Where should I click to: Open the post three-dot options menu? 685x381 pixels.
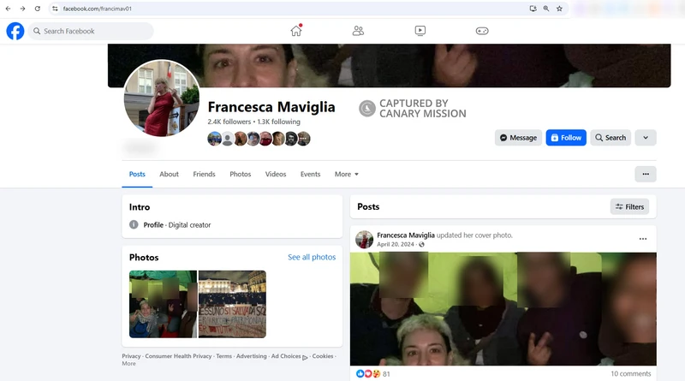(643, 239)
